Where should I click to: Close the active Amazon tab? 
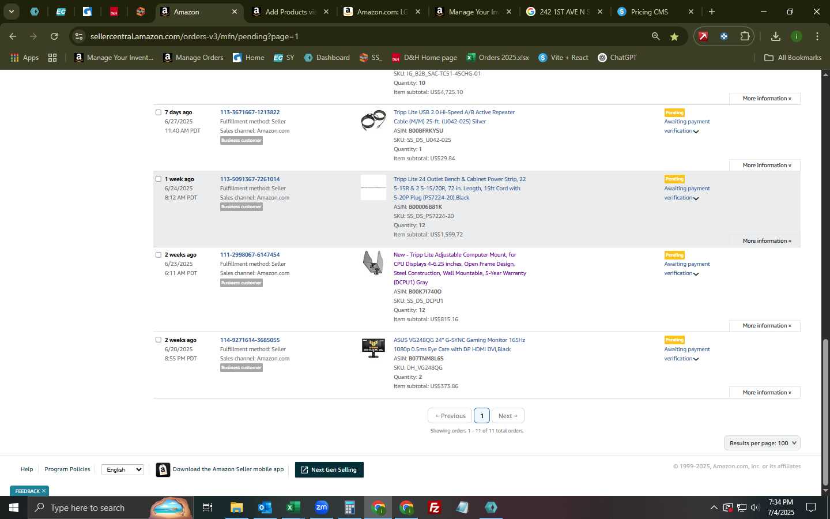[x=235, y=12]
